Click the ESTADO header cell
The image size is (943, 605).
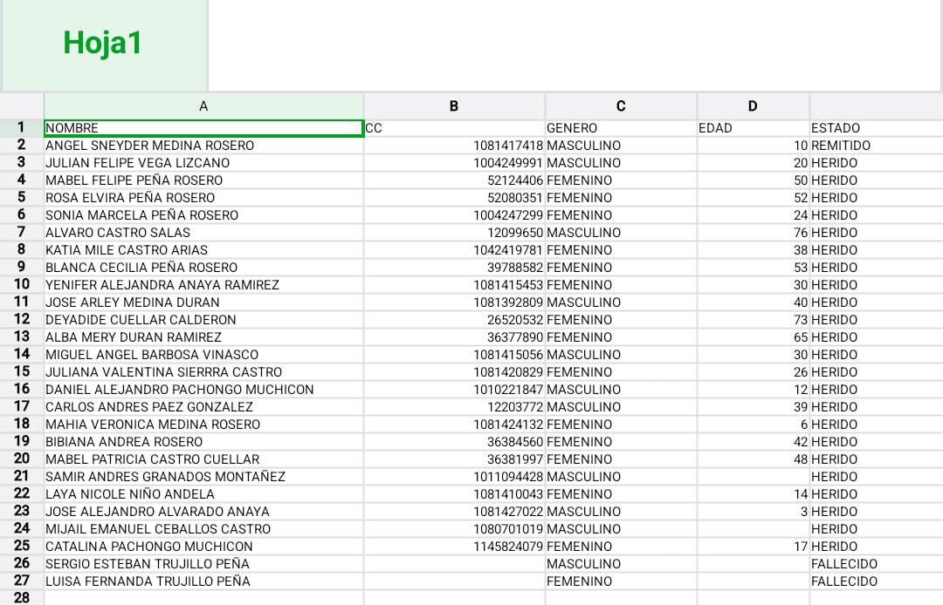coord(876,128)
